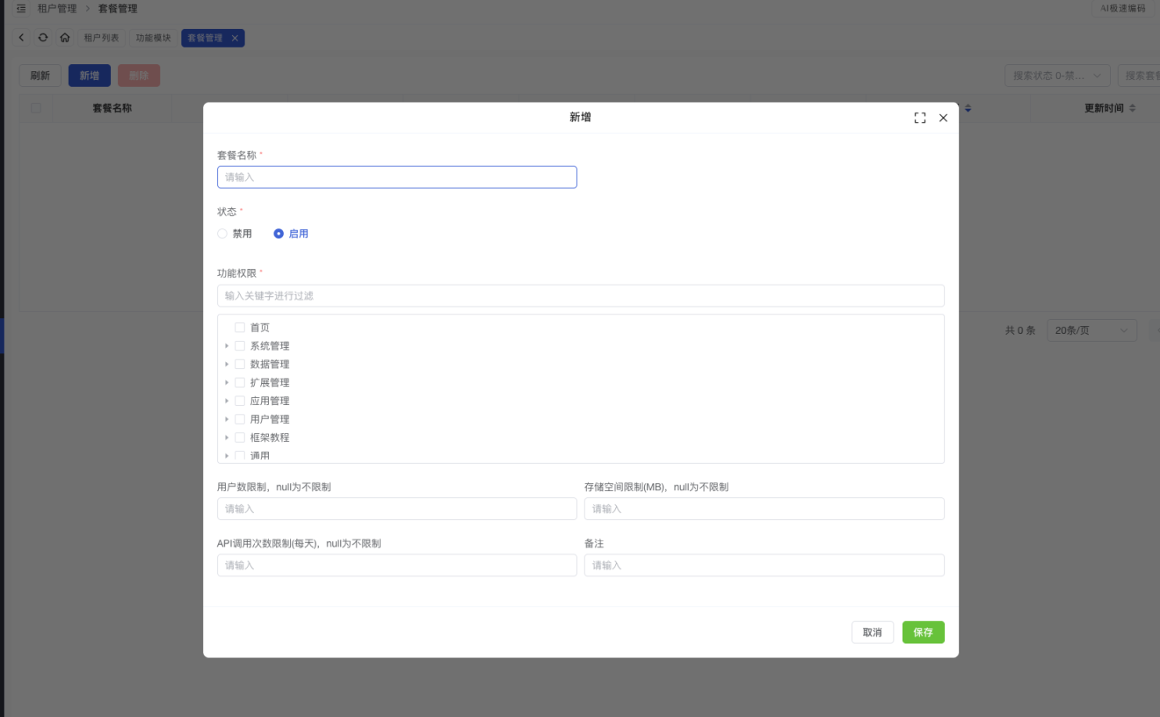Expand the 用户管理 tree node
Image resolution: width=1160 pixels, height=717 pixels.
point(227,419)
